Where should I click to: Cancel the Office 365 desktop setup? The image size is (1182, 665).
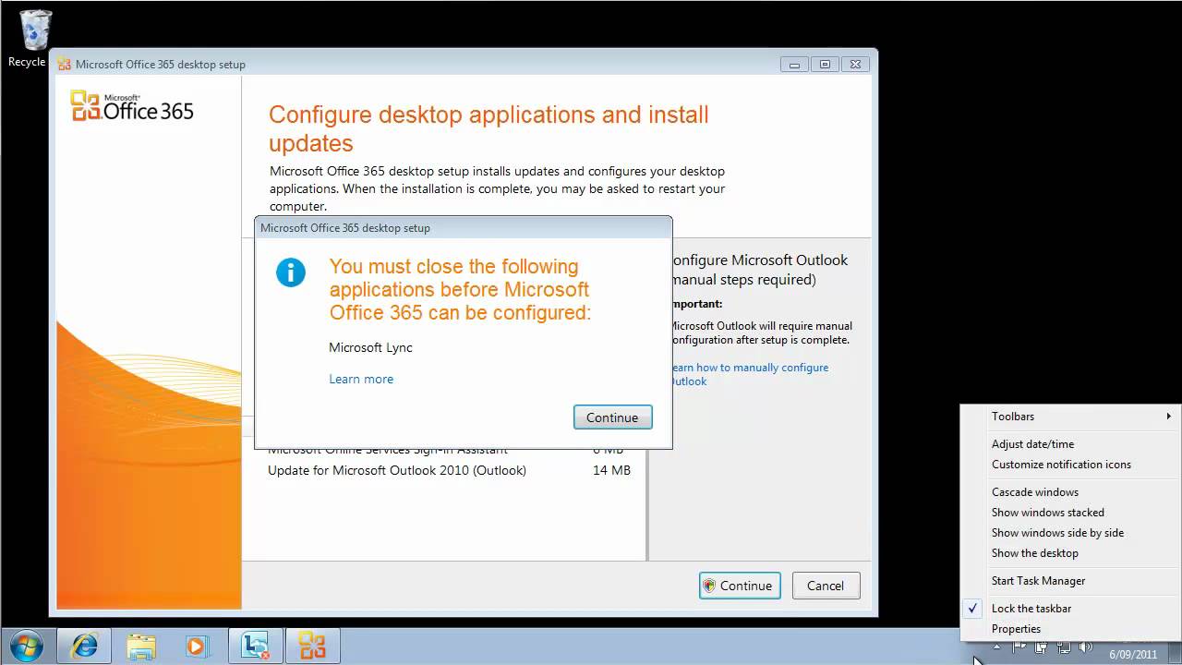[825, 586]
